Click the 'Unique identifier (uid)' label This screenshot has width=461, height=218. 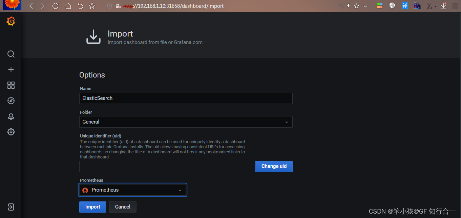click(101, 136)
